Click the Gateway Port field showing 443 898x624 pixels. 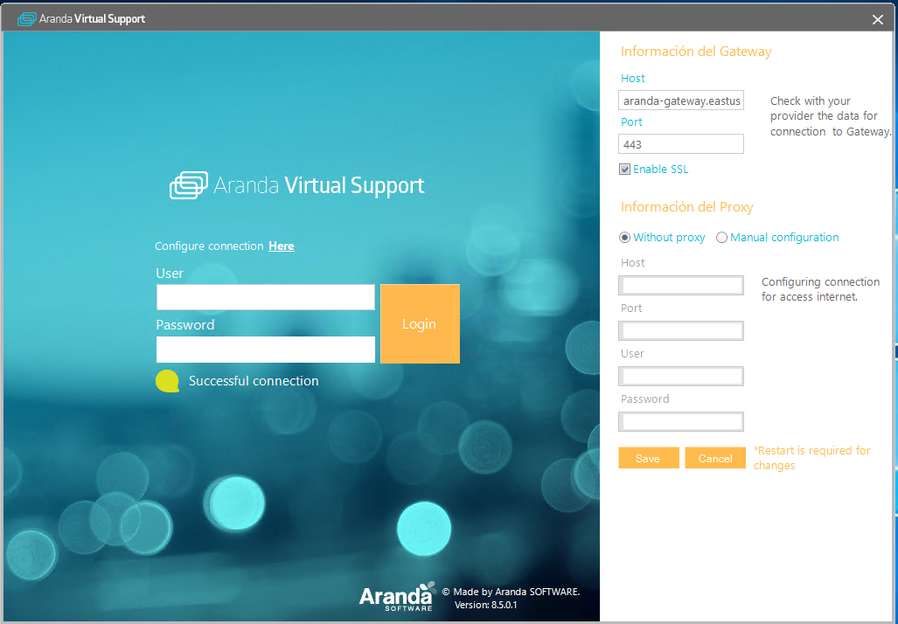point(681,143)
